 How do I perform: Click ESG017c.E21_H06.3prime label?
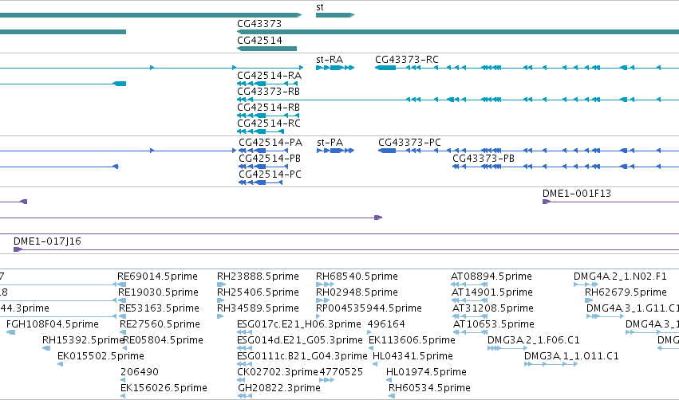pyautogui.click(x=299, y=324)
